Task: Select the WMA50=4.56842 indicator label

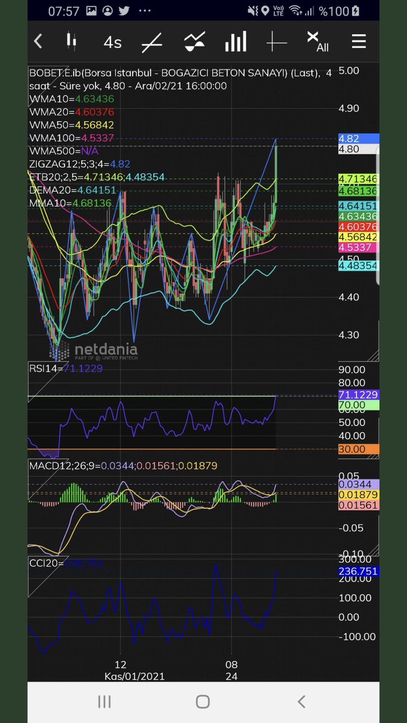Action: [x=71, y=125]
